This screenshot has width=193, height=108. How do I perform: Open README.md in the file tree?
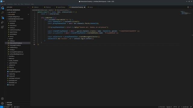pos(13,83)
